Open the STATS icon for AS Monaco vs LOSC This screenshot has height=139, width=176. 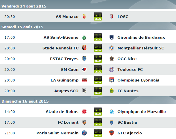tap(98, 16)
